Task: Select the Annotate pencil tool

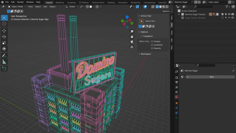Action: click(4, 56)
